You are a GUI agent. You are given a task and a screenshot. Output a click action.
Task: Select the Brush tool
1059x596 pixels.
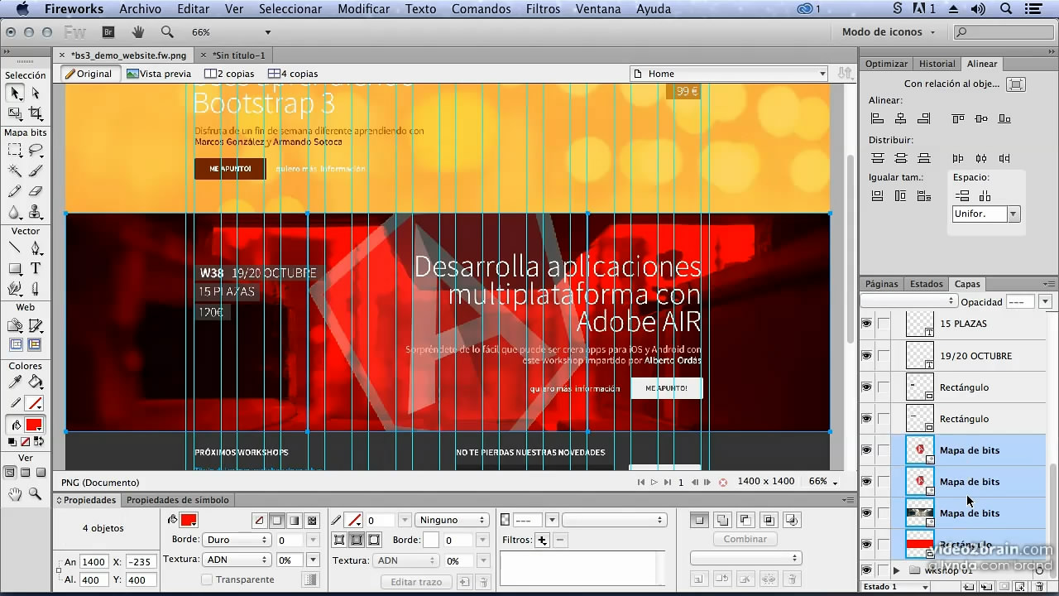36,171
